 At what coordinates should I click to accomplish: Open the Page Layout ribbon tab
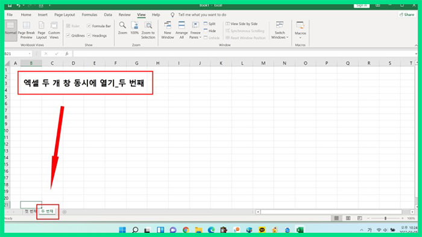tap(65, 15)
